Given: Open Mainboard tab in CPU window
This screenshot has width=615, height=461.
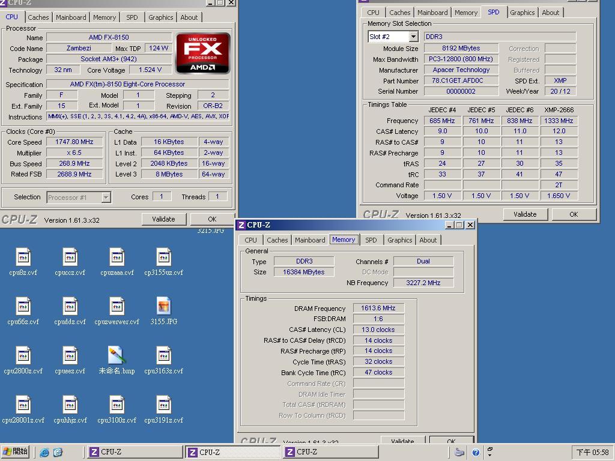Looking at the screenshot, I should point(71,17).
